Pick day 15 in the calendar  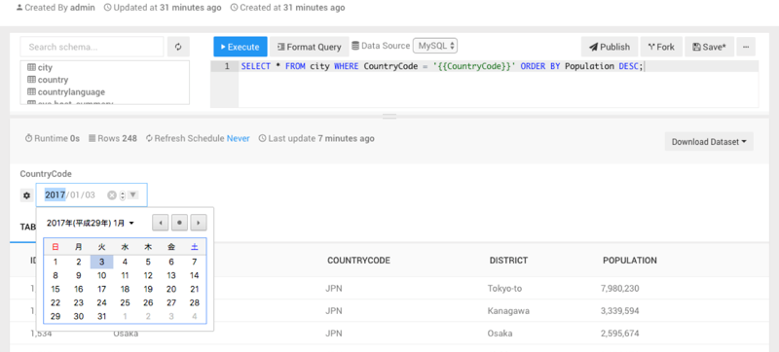point(56,289)
